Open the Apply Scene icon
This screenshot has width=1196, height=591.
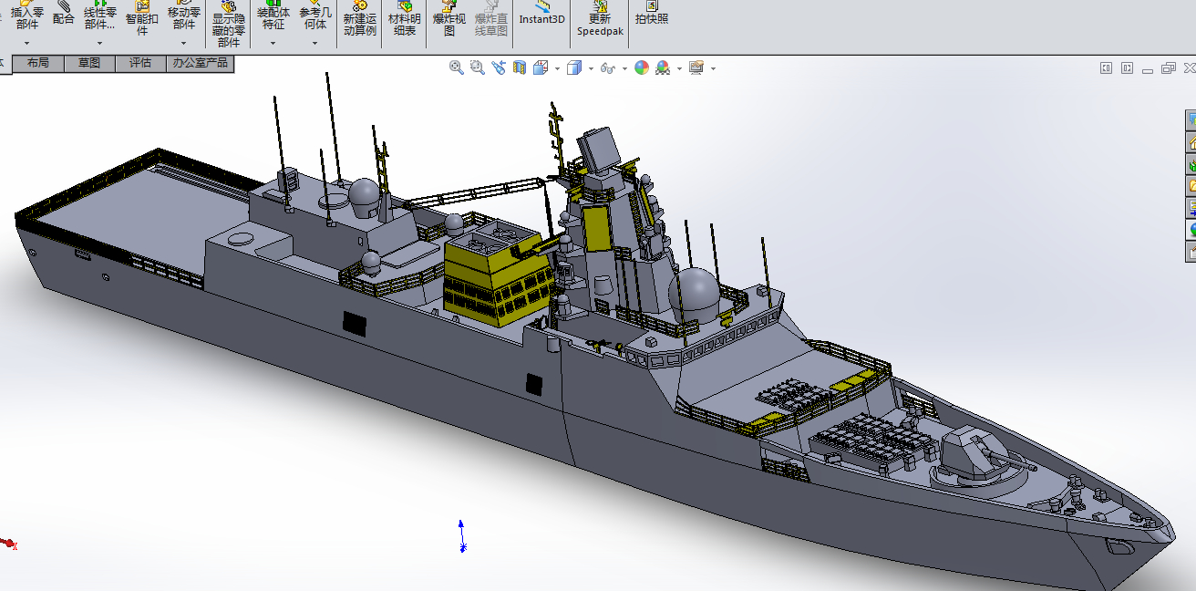pyautogui.click(x=663, y=68)
